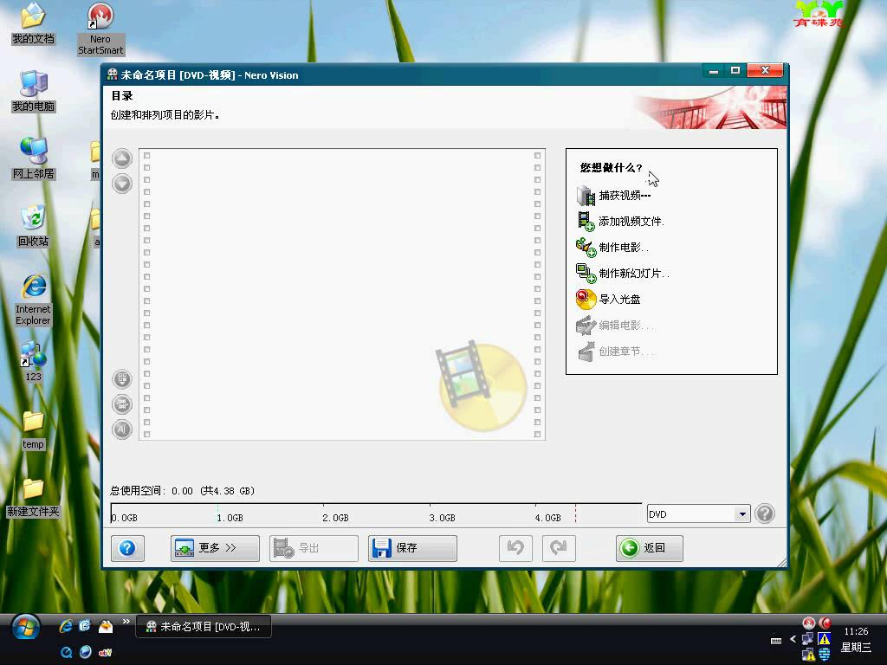Expand the 更多 (More) options button

coord(215,548)
